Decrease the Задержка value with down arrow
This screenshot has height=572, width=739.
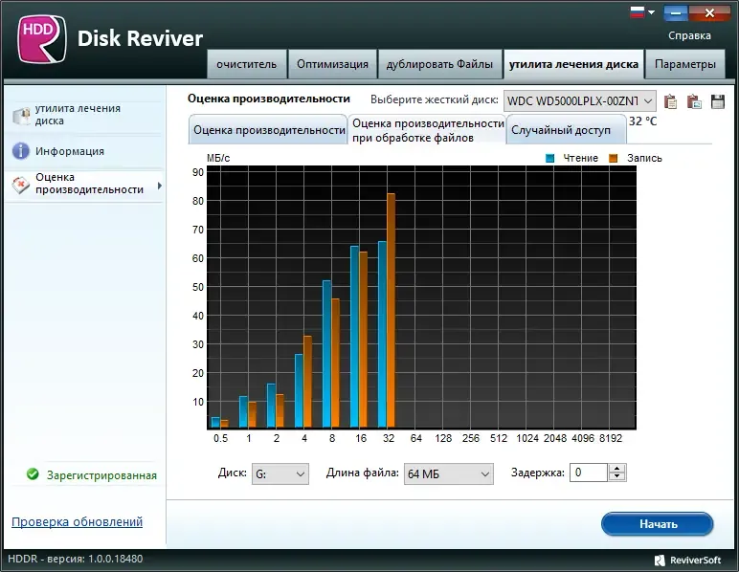[x=616, y=476]
